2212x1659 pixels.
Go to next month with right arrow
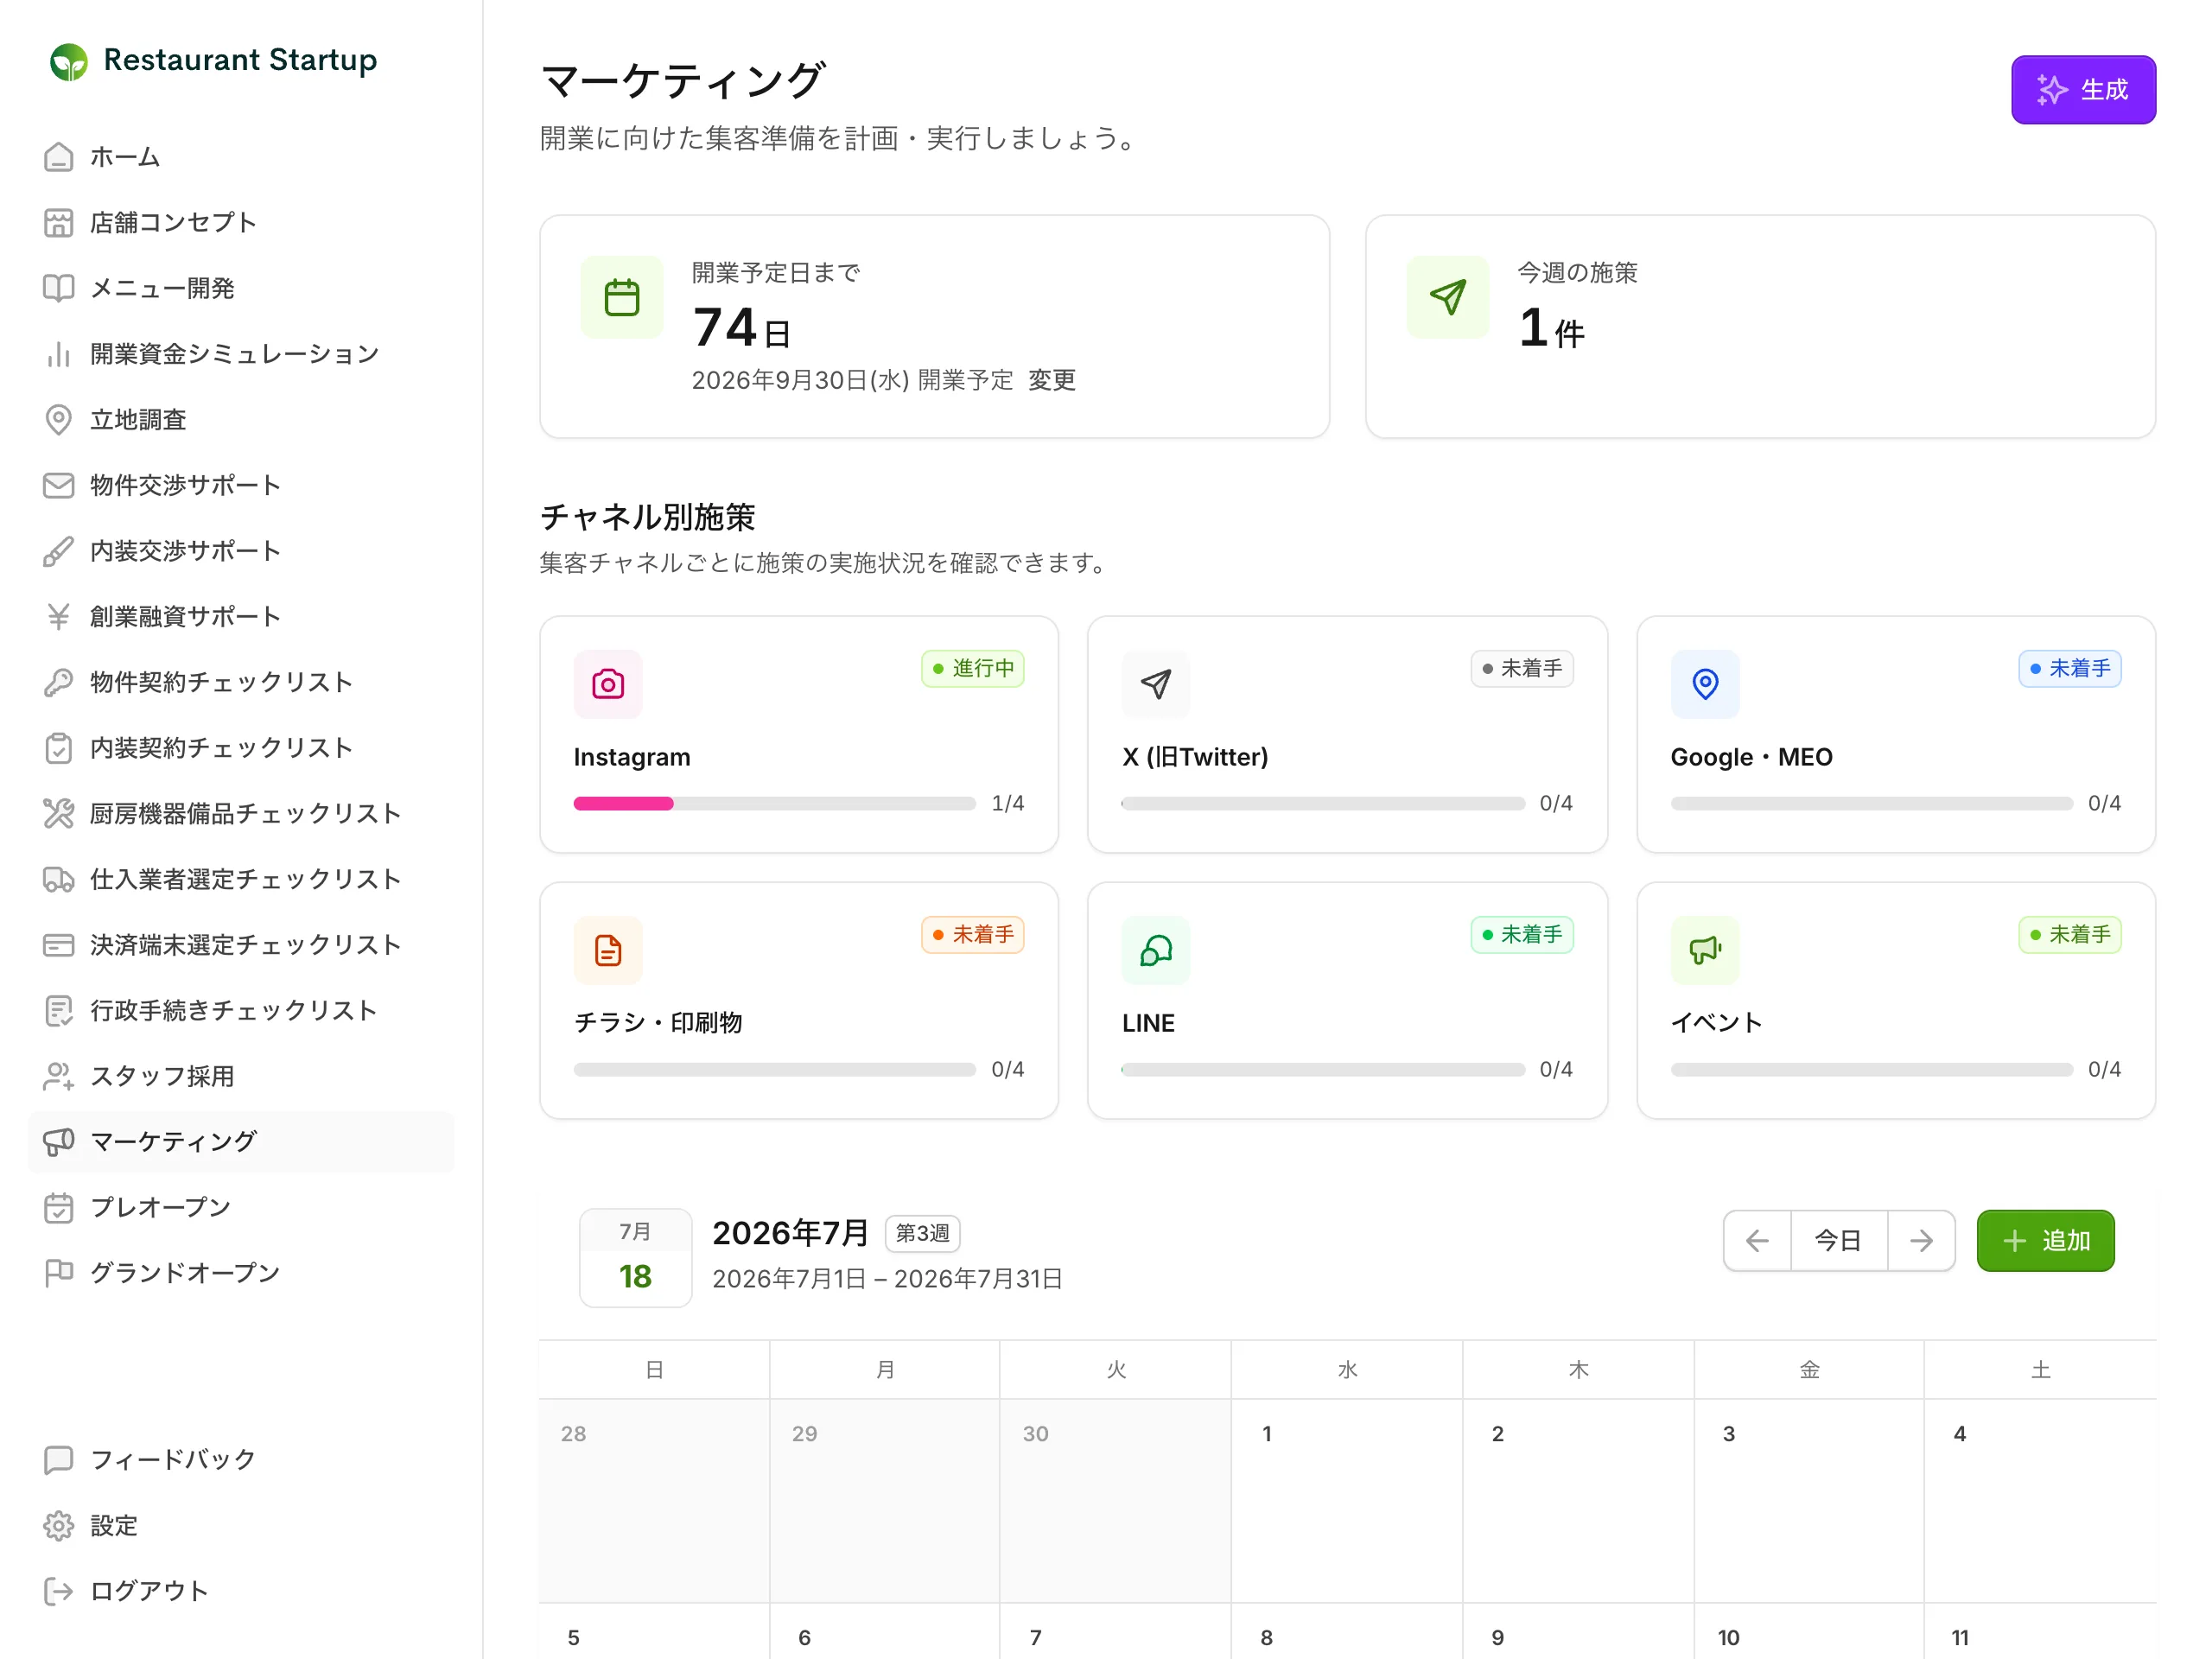[1921, 1241]
